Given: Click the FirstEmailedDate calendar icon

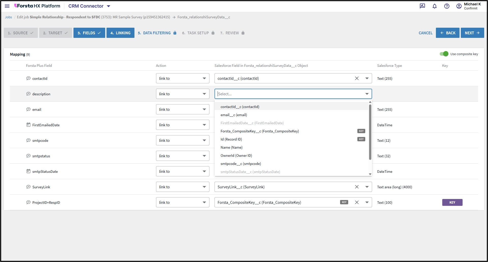Looking at the screenshot, I should [28, 125].
